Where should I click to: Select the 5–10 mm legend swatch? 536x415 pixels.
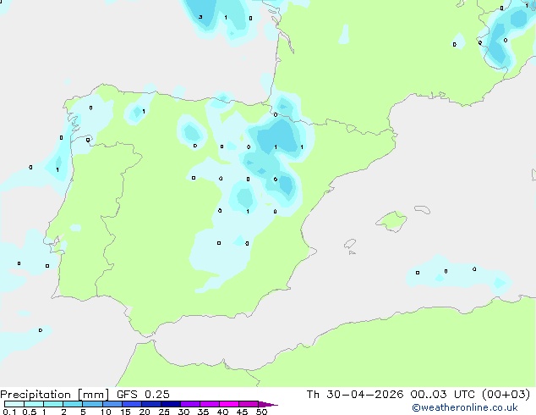[92, 404]
